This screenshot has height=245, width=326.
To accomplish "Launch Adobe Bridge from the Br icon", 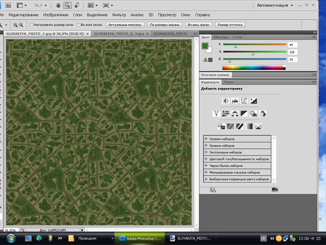I will (x=9, y=5).
